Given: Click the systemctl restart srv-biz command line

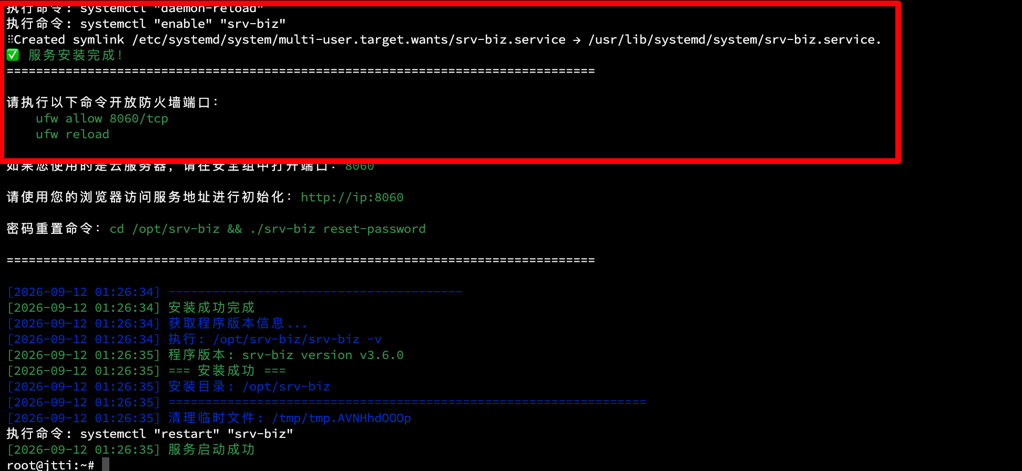Looking at the screenshot, I should point(150,434).
